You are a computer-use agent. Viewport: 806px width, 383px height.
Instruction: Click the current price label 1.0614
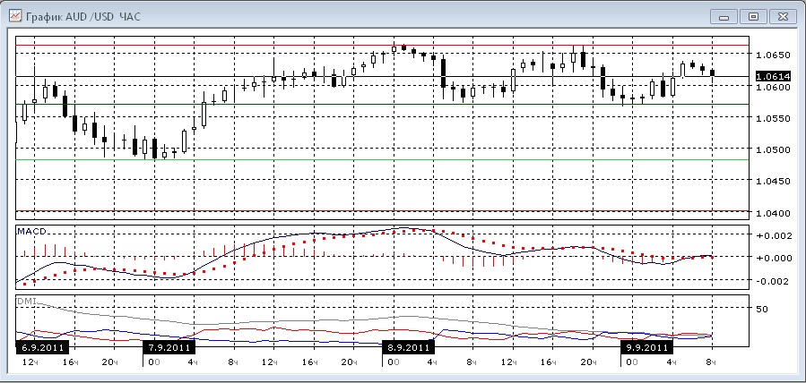point(773,77)
